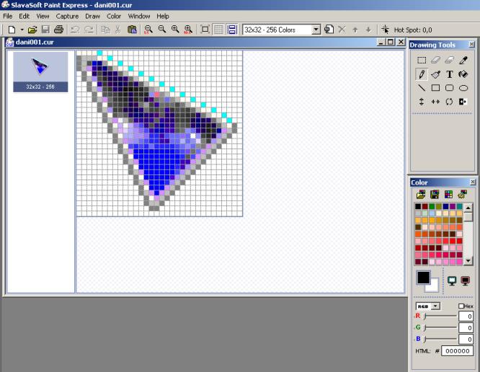This screenshot has width=480, height=372.
Task: Select the Pencil drawing tool
Action: pos(422,74)
